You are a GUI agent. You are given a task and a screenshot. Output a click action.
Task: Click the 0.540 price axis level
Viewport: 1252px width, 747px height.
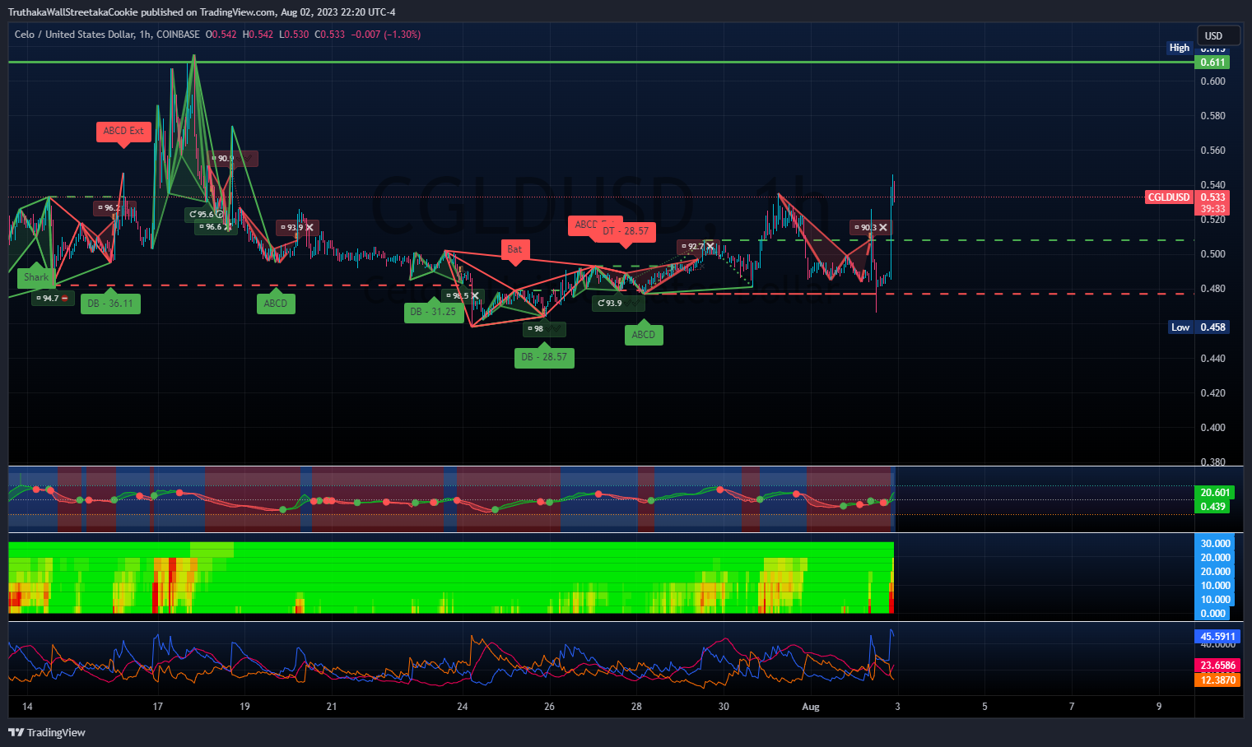click(1212, 185)
